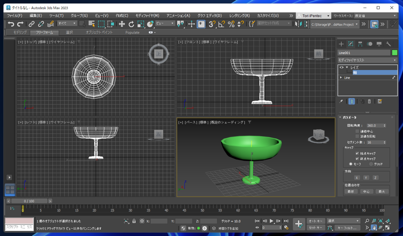The image size is (403, 236).
Task: Toggle the Spinner Snap icon
Action: coord(241,24)
